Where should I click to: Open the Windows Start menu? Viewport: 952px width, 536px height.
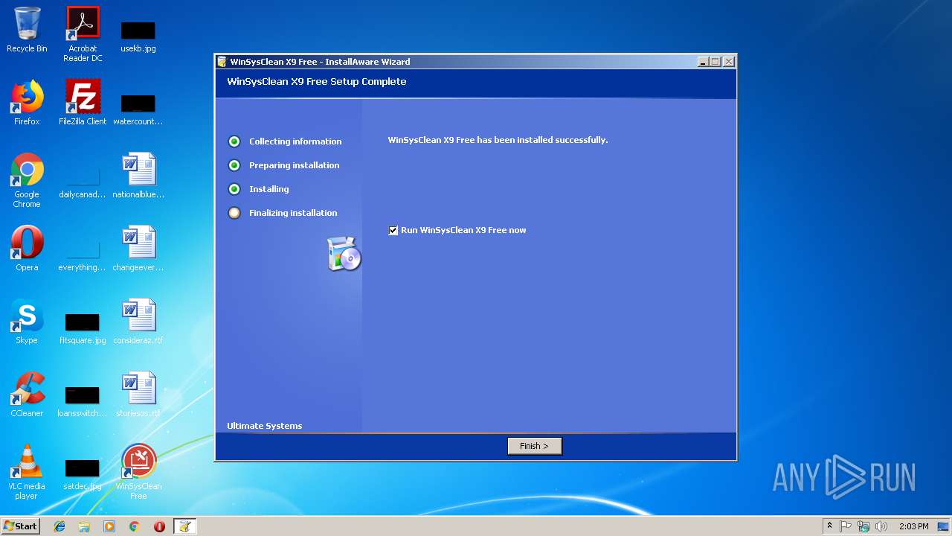coord(20,526)
